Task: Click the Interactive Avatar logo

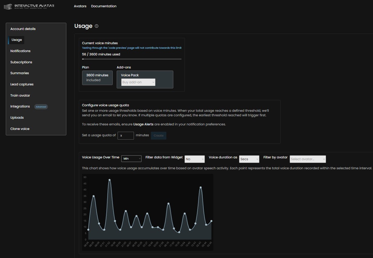Action: click(29, 6)
